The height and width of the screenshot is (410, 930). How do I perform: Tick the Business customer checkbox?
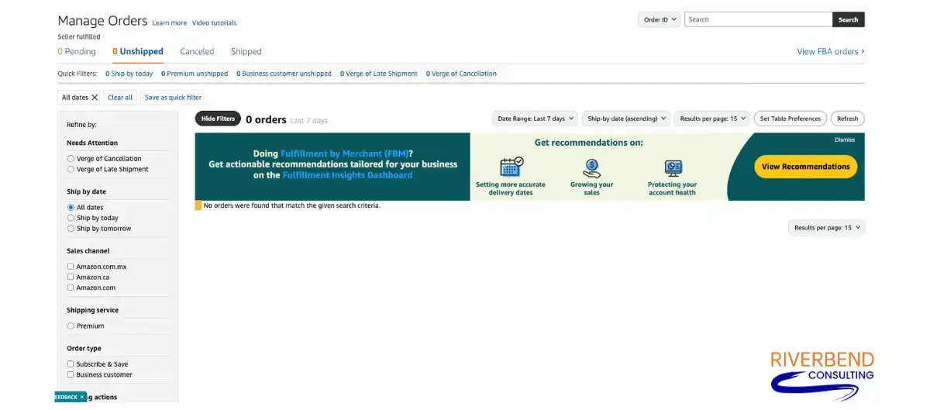71,375
